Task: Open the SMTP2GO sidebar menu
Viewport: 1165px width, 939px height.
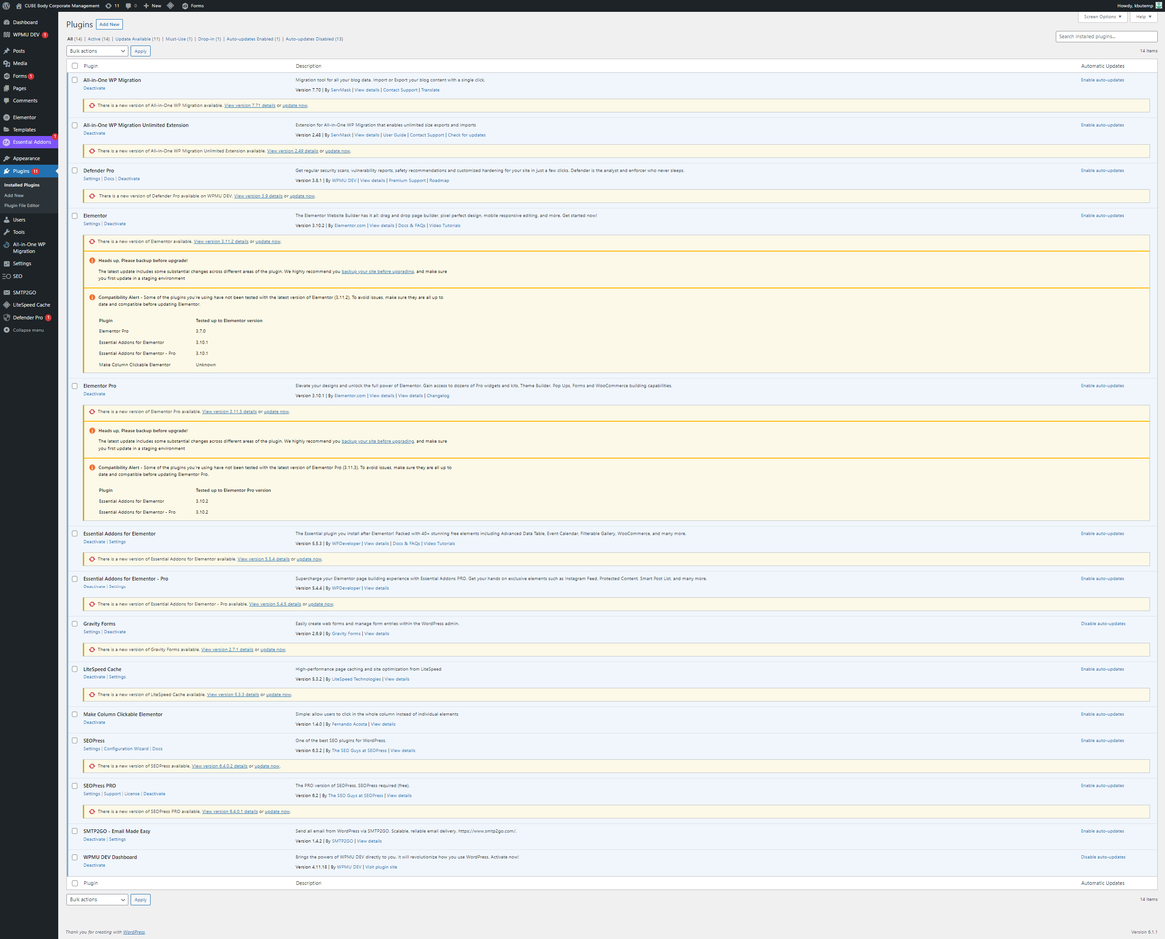Action: 25,293
